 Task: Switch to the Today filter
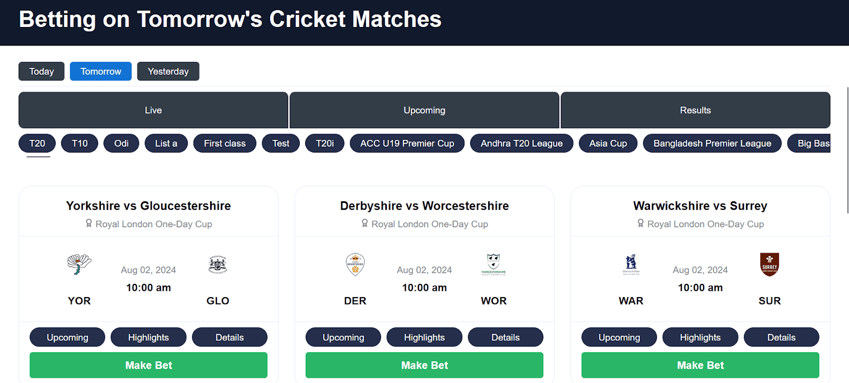pyautogui.click(x=41, y=72)
